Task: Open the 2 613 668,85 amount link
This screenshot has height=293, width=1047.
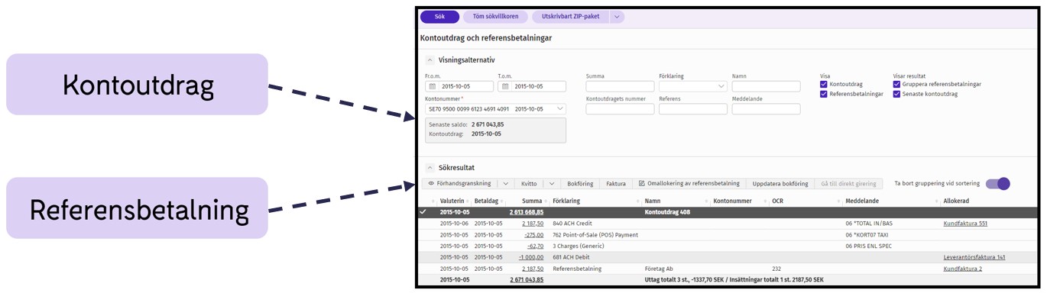Action: 527,212
